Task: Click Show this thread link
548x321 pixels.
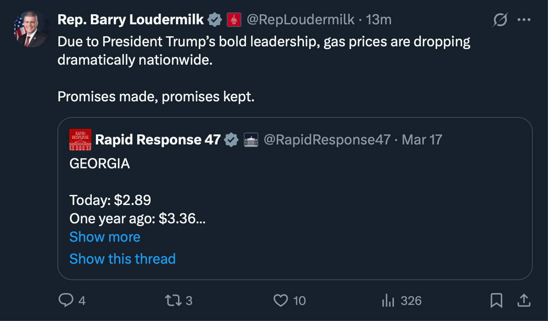Action: [122, 259]
